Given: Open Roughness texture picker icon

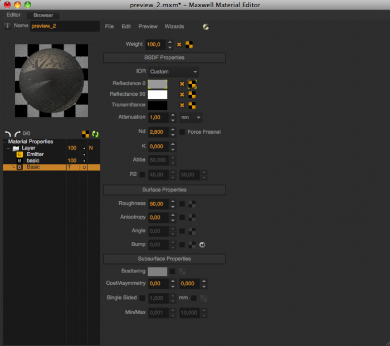Looking at the screenshot, I should pos(192,204).
